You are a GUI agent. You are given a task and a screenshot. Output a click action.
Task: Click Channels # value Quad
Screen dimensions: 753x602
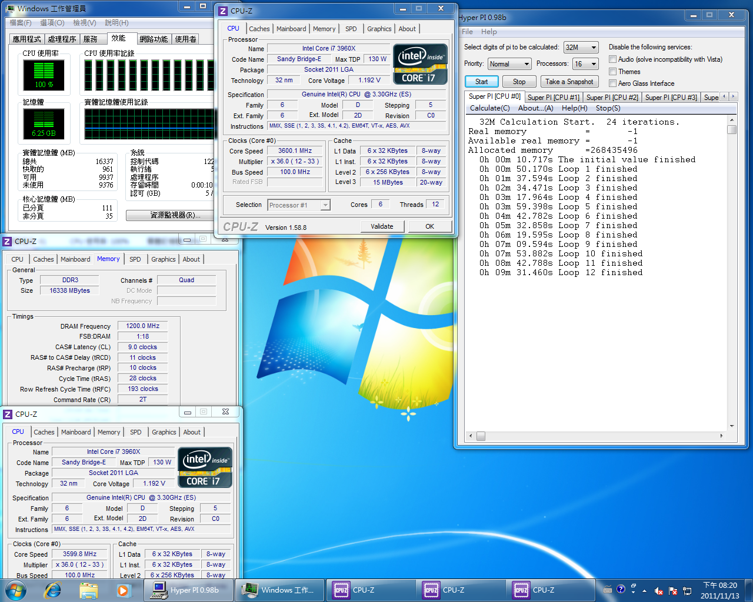tap(186, 280)
